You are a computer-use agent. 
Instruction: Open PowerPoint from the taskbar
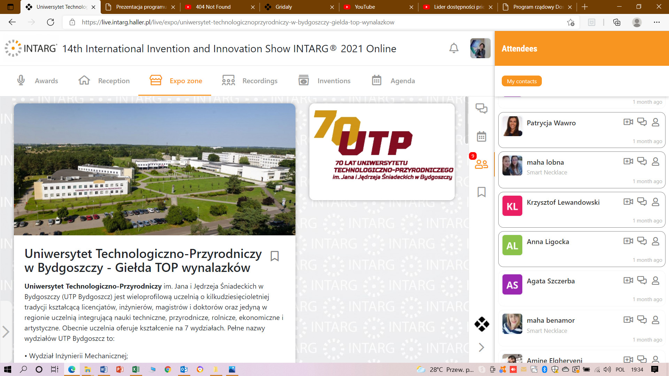click(120, 369)
